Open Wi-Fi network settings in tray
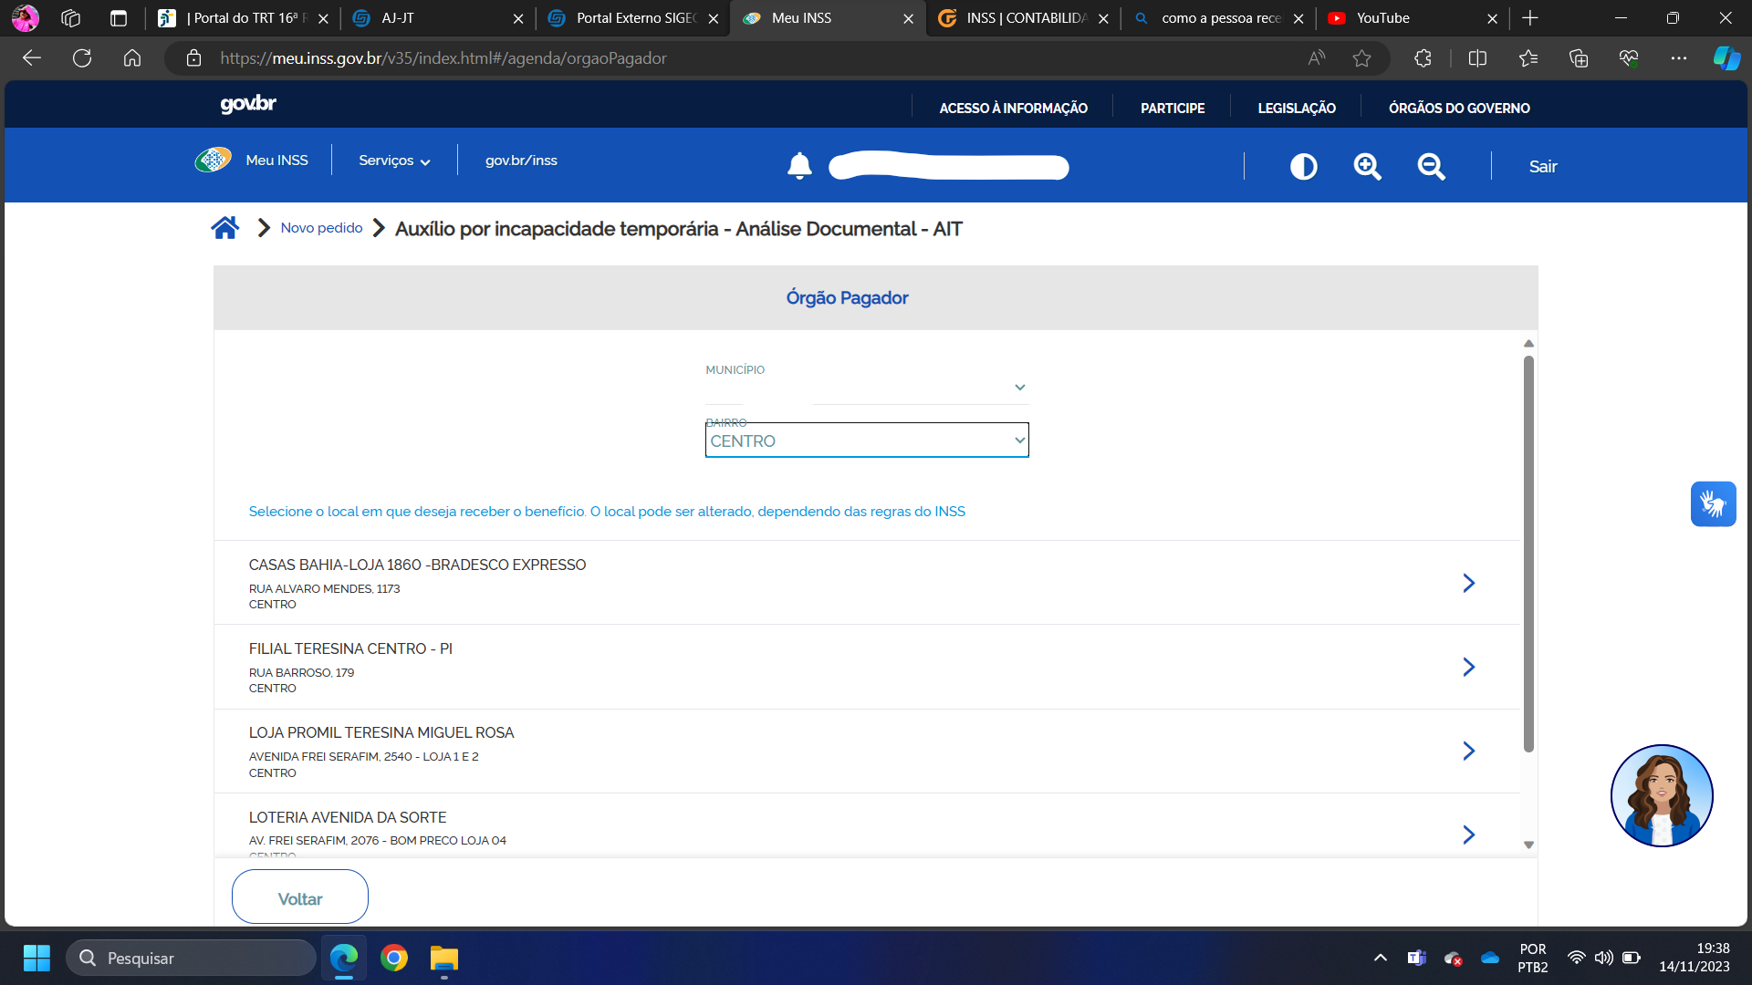Image resolution: width=1752 pixels, height=985 pixels. pos(1576,958)
